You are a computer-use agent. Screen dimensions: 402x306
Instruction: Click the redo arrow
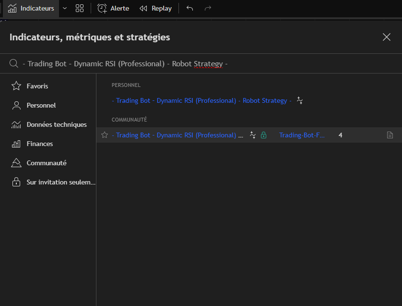tap(208, 8)
